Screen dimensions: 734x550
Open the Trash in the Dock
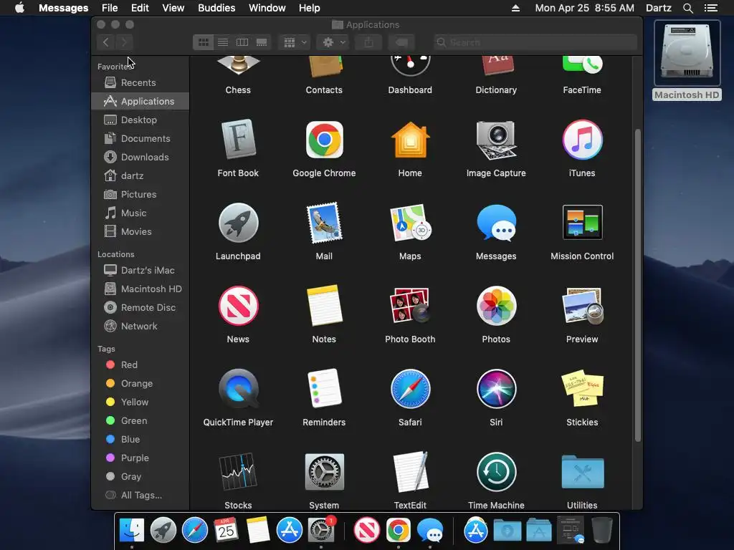pos(602,530)
